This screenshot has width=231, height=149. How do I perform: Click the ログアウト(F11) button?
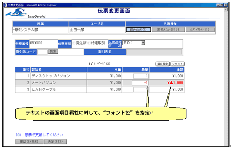[200, 29]
